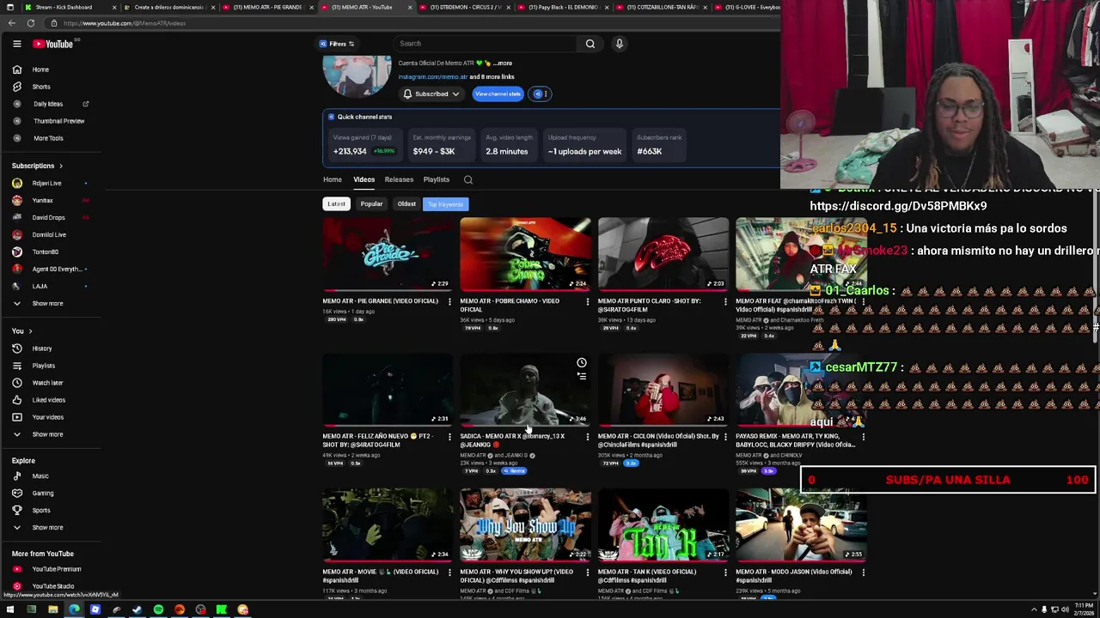Expand Show more under Explore
1100x618 pixels.
50,528
